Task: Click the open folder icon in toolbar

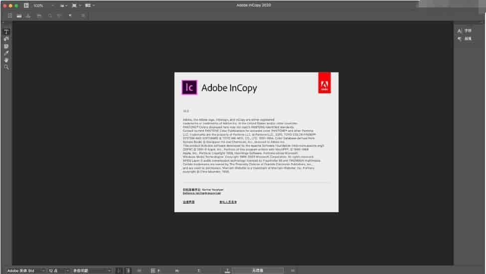Action: (x=18, y=16)
